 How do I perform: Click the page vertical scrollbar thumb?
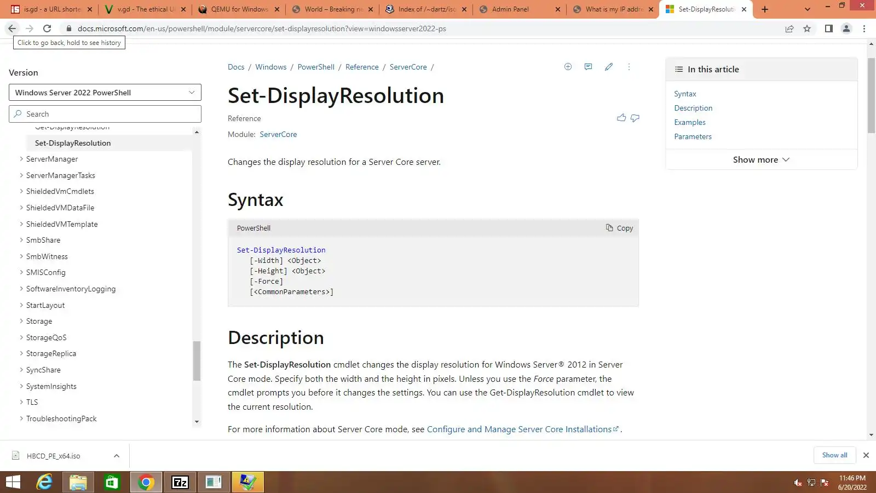(x=871, y=94)
